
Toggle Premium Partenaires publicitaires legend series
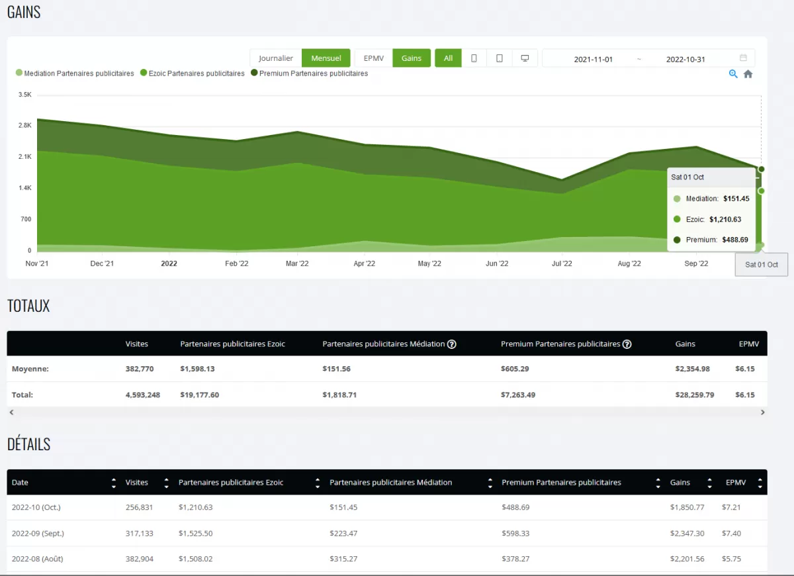[309, 73]
